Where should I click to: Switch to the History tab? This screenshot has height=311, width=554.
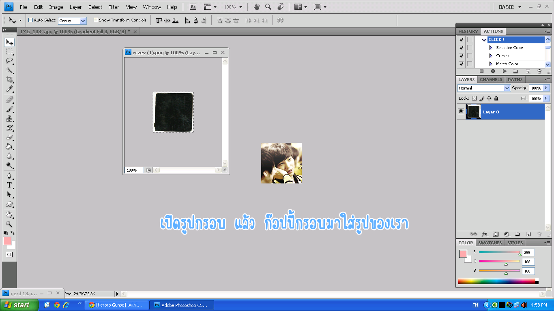pyautogui.click(x=468, y=31)
